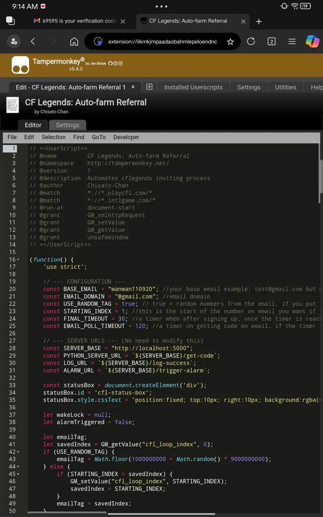Viewport: 323px width, 517px height.
Task: Launch the Copilot assistant icon
Action: pyautogui.click(x=312, y=41)
